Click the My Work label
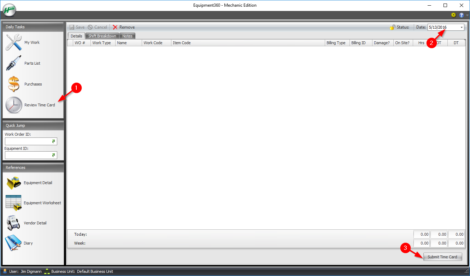The image size is (470, 276). [x=32, y=42]
